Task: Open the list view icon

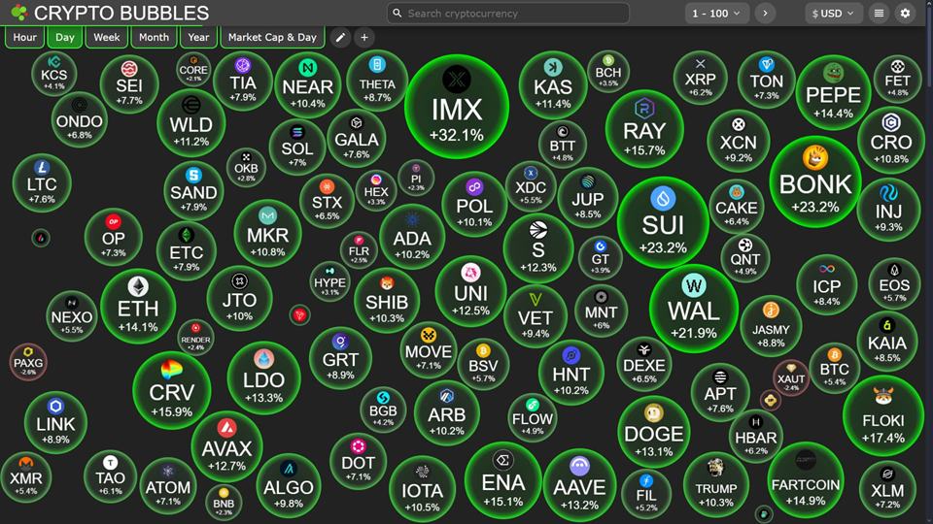Action: pyautogui.click(x=879, y=13)
